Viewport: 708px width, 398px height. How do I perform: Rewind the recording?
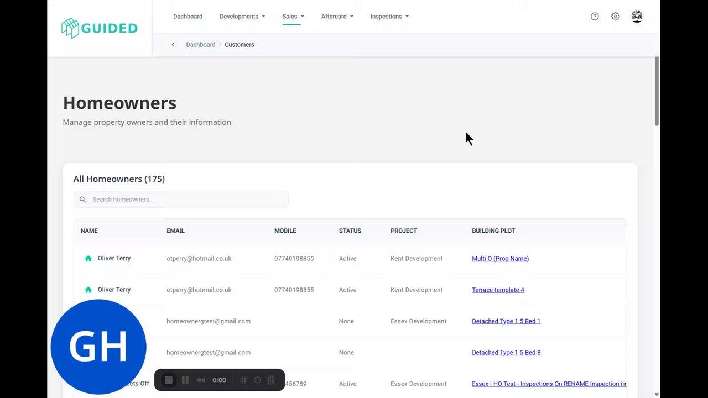(201, 380)
